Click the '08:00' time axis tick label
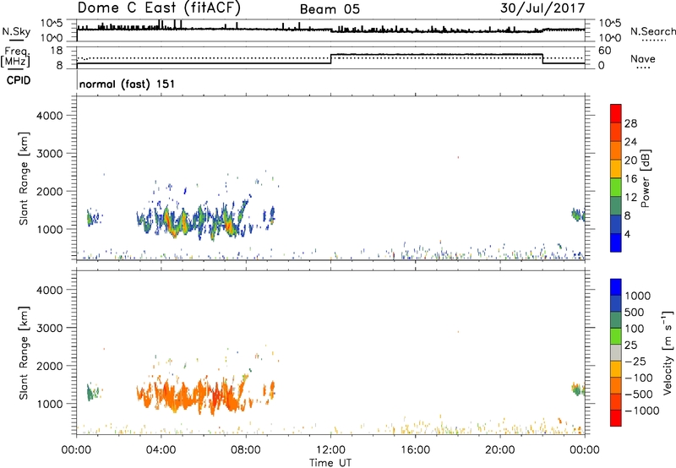Image resolution: width=676 pixels, height=468 pixels. pos(246,450)
